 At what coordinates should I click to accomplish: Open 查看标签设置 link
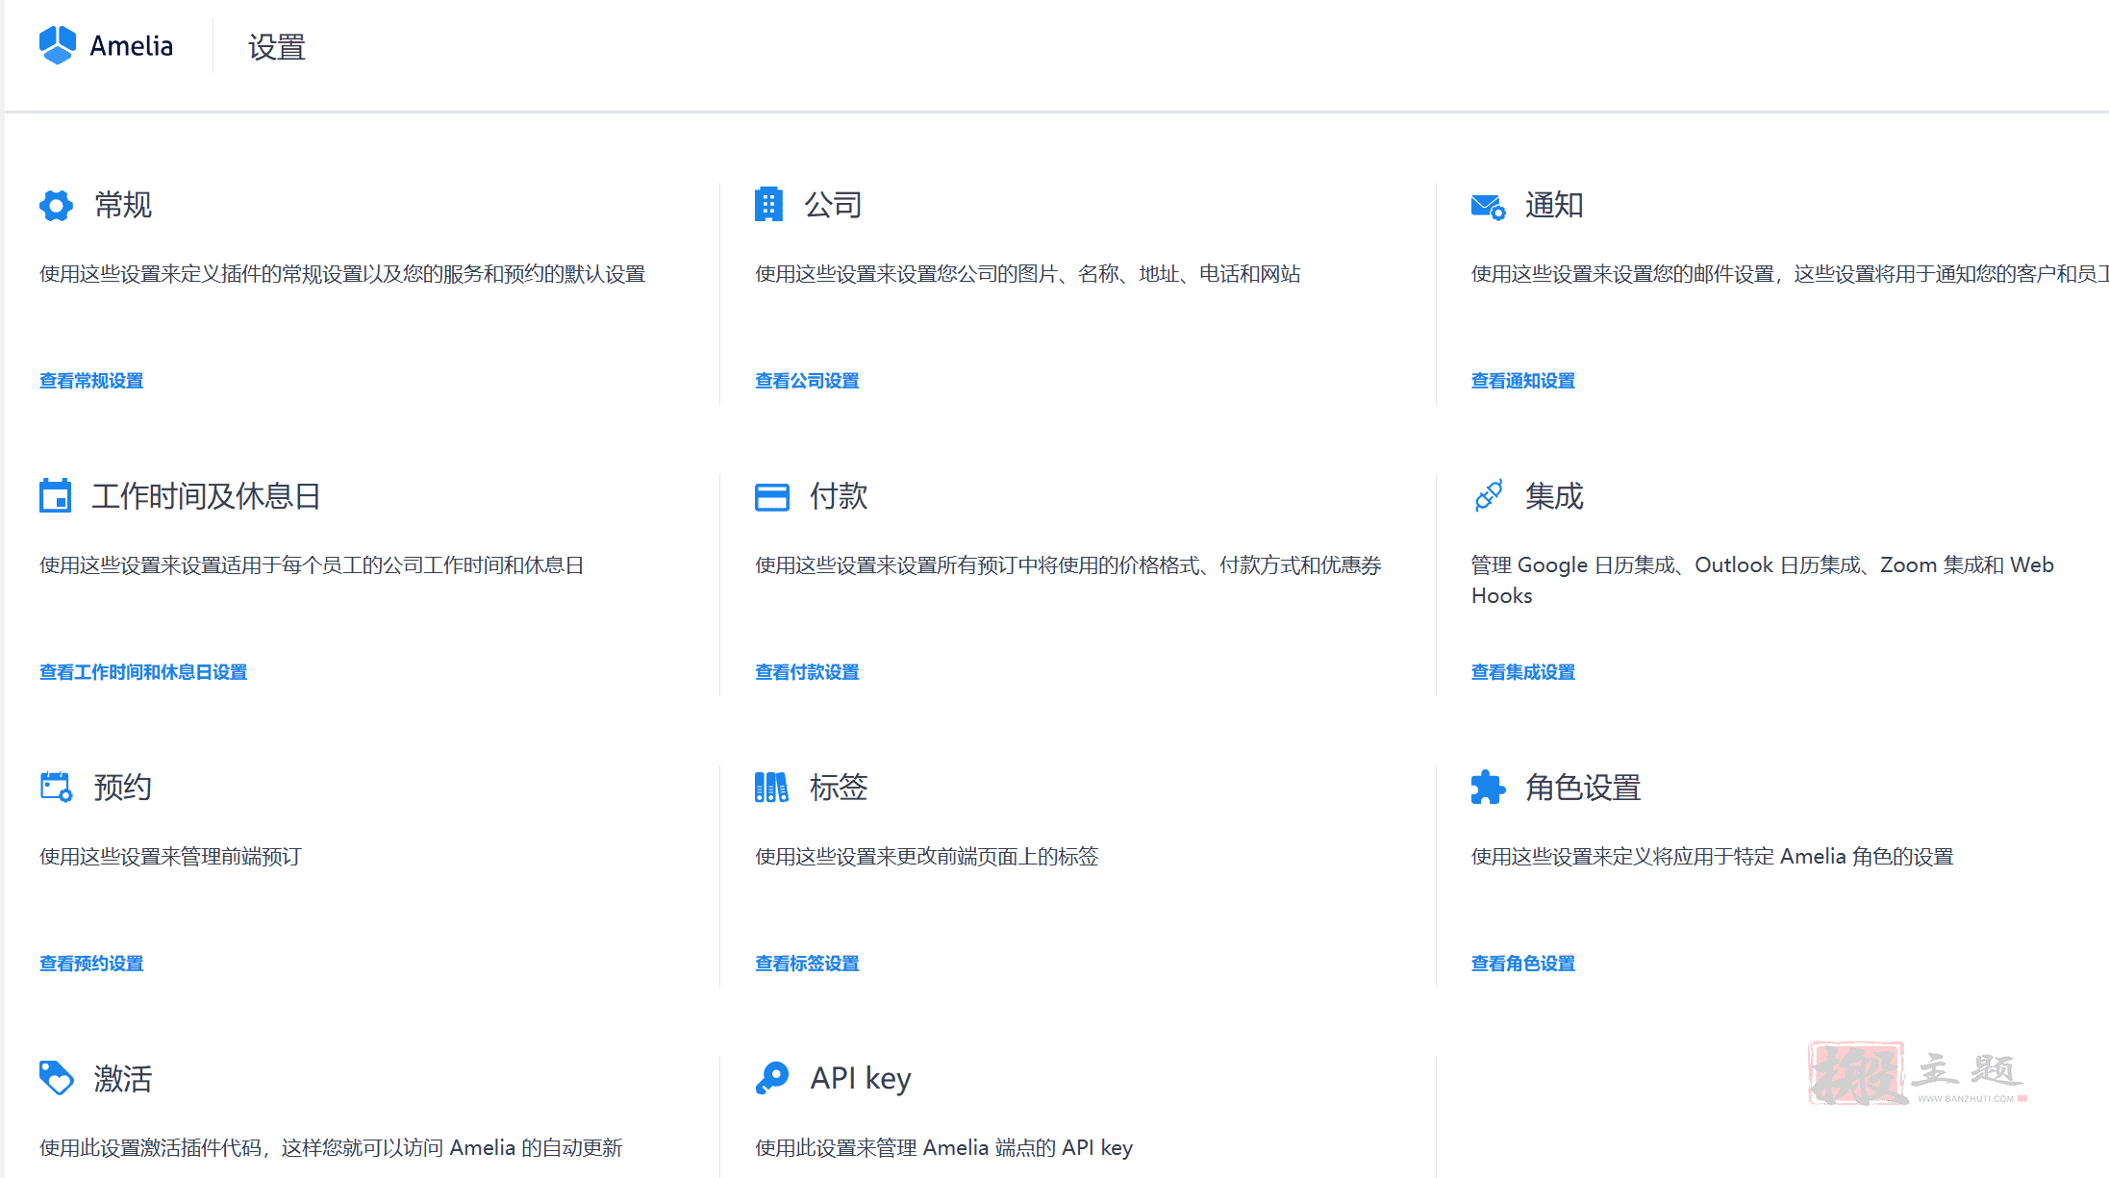(x=807, y=964)
